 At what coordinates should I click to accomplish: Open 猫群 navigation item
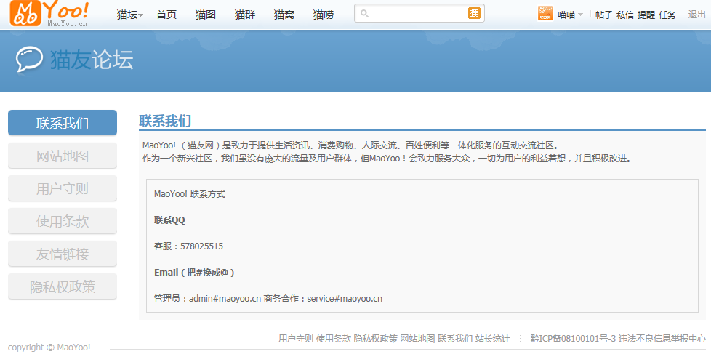245,15
